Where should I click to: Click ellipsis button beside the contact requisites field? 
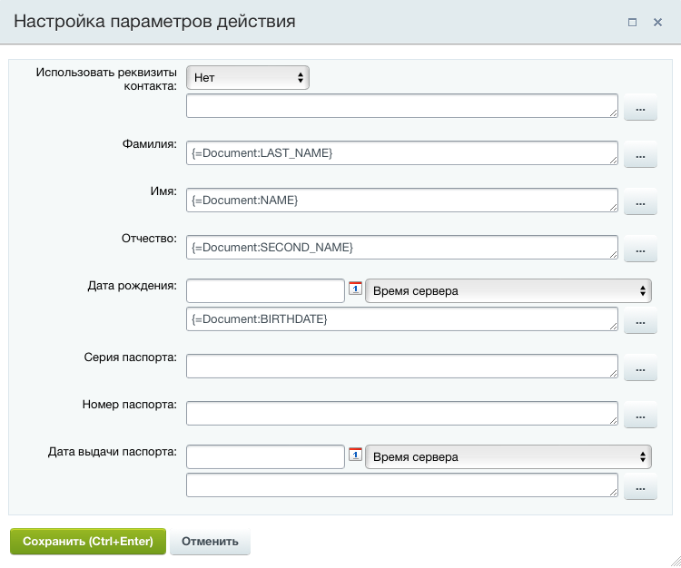[640, 109]
